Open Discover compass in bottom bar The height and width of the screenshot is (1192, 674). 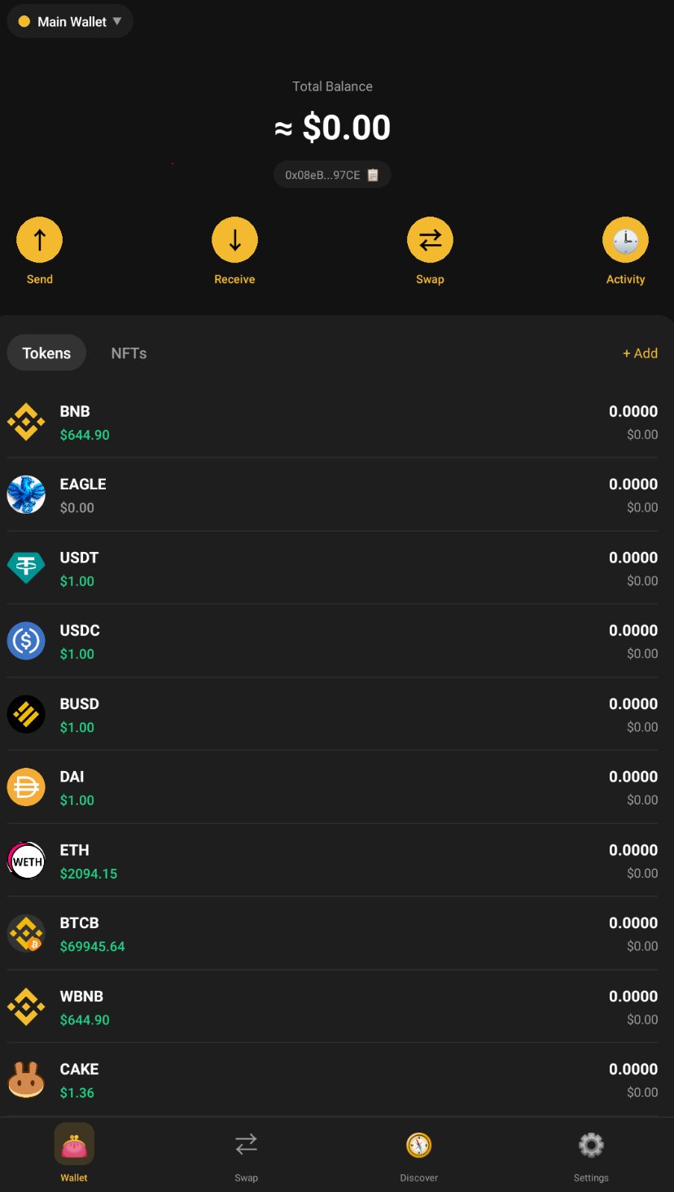point(418,1146)
